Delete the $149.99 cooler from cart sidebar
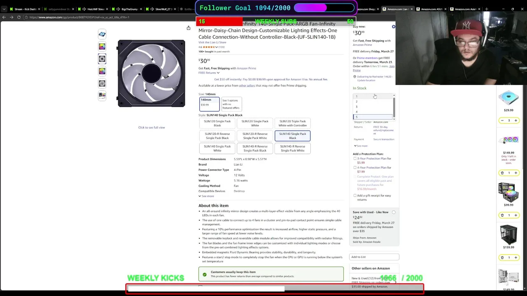Viewport: 527px width, 296px height. pos(502,173)
